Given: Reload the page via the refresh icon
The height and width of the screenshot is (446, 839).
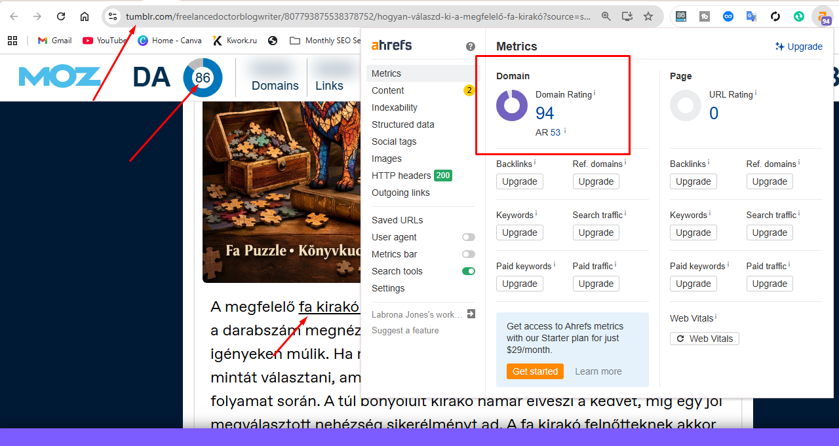Looking at the screenshot, I should (60, 16).
